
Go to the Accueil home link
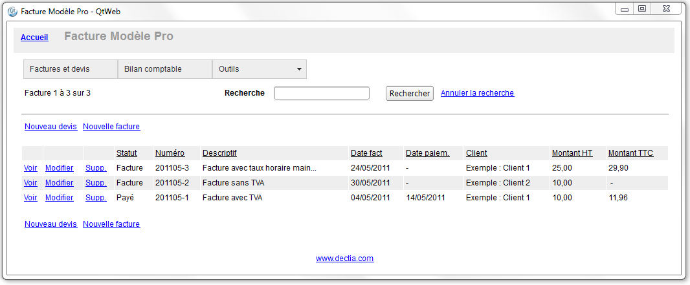coord(34,37)
